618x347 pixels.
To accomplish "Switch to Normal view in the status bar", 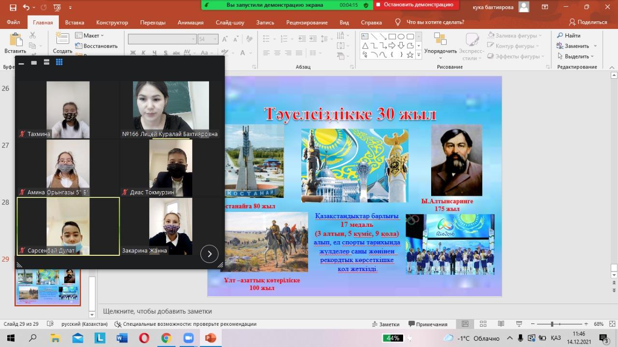I will click(464, 324).
